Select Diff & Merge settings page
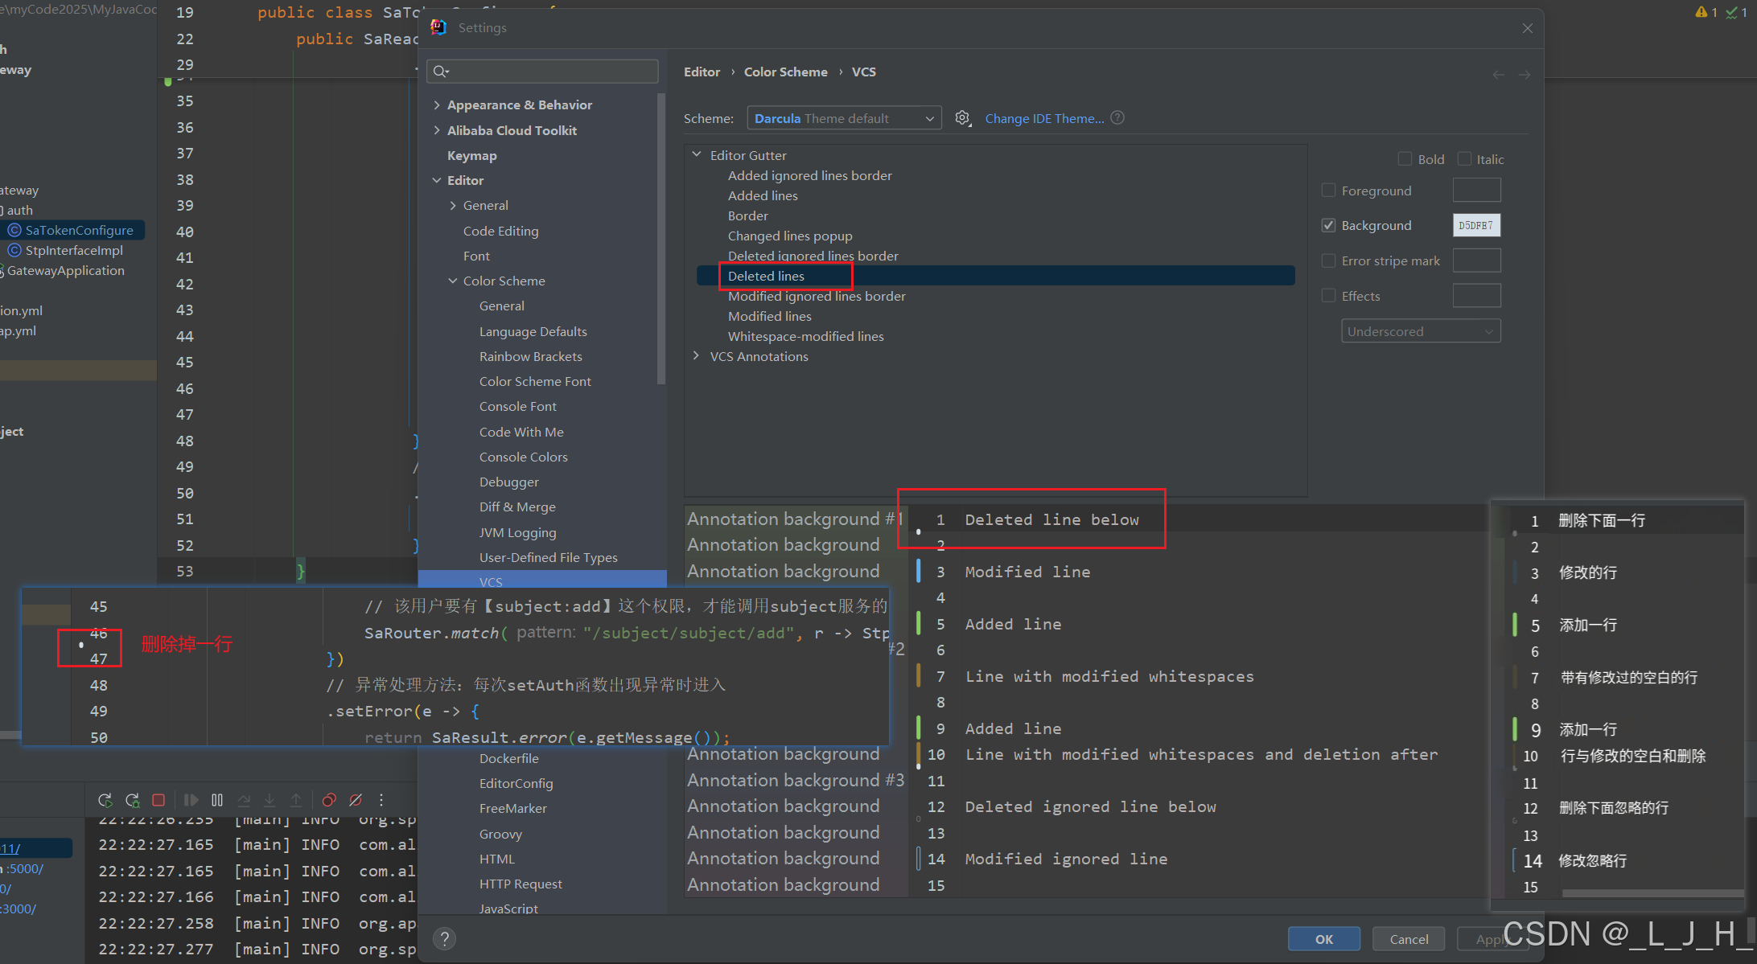This screenshot has height=964, width=1757. [x=516, y=507]
